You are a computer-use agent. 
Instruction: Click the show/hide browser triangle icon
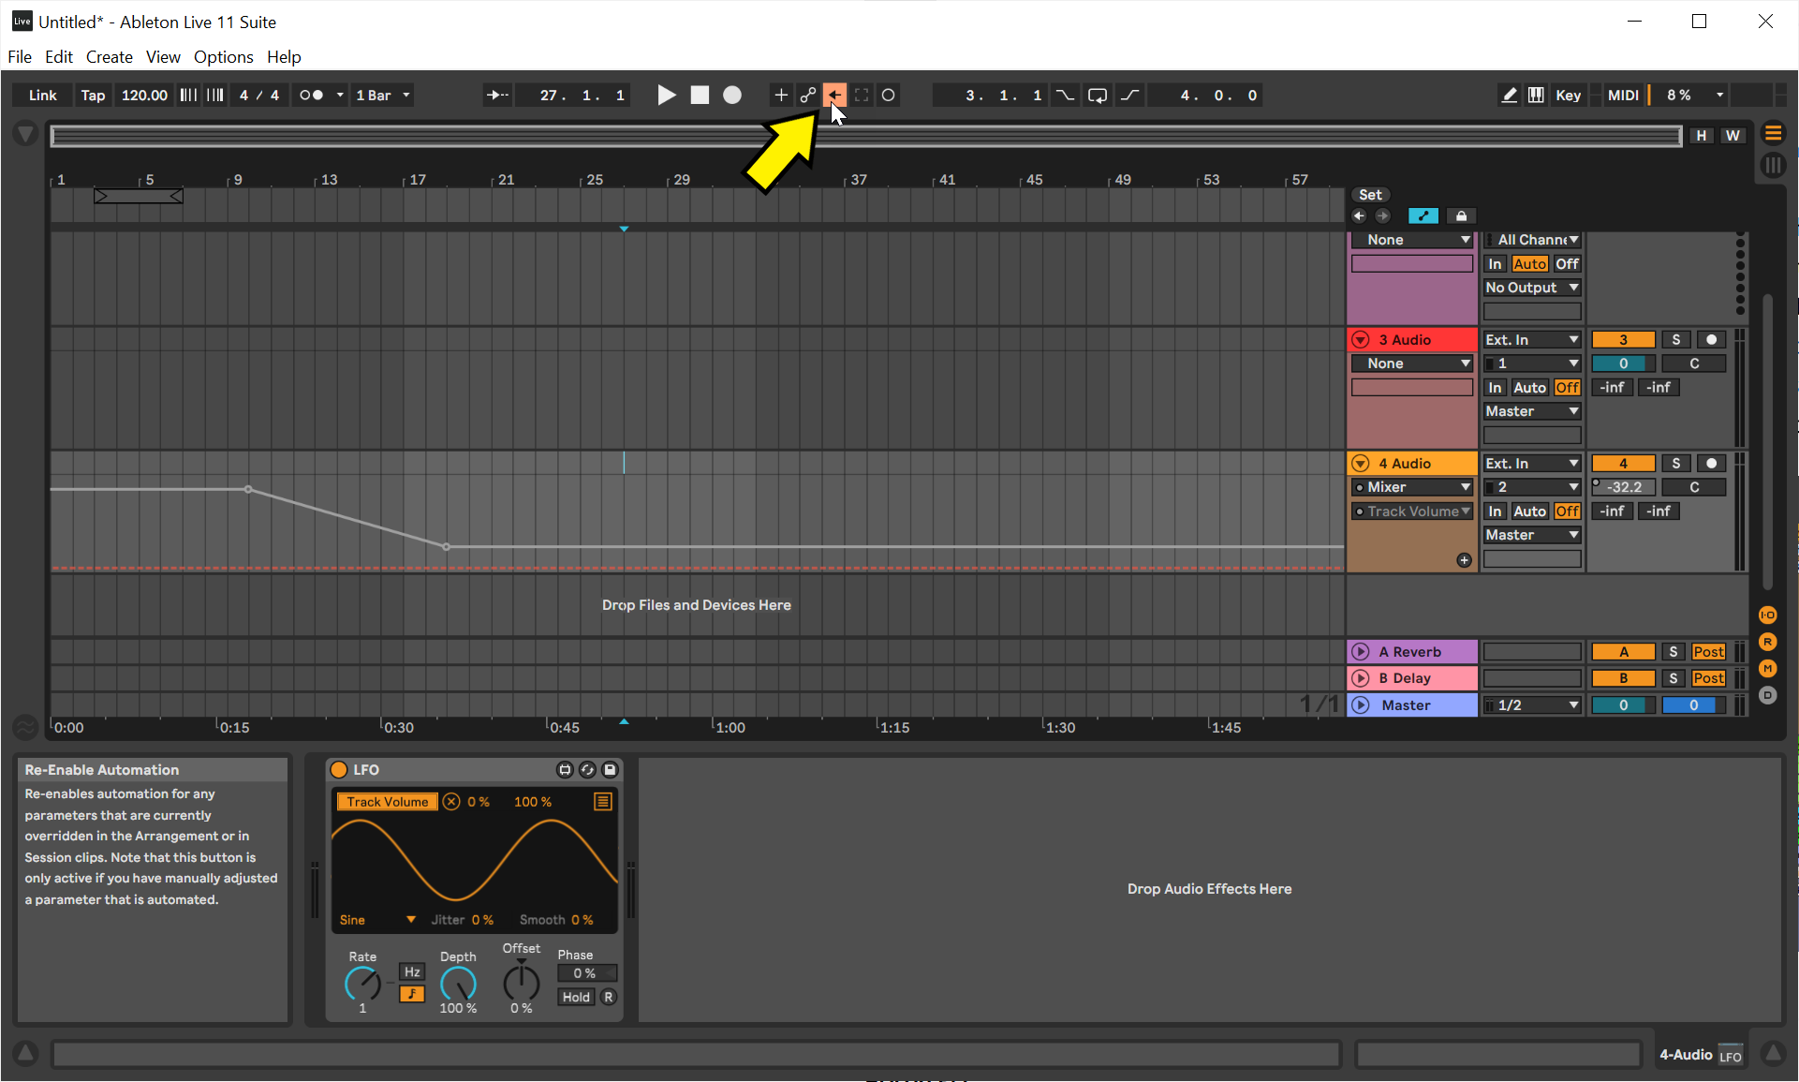point(25,134)
